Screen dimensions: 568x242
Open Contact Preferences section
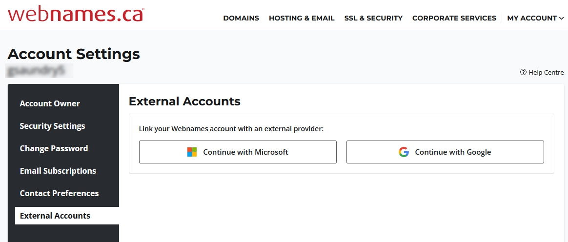click(x=59, y=194)
